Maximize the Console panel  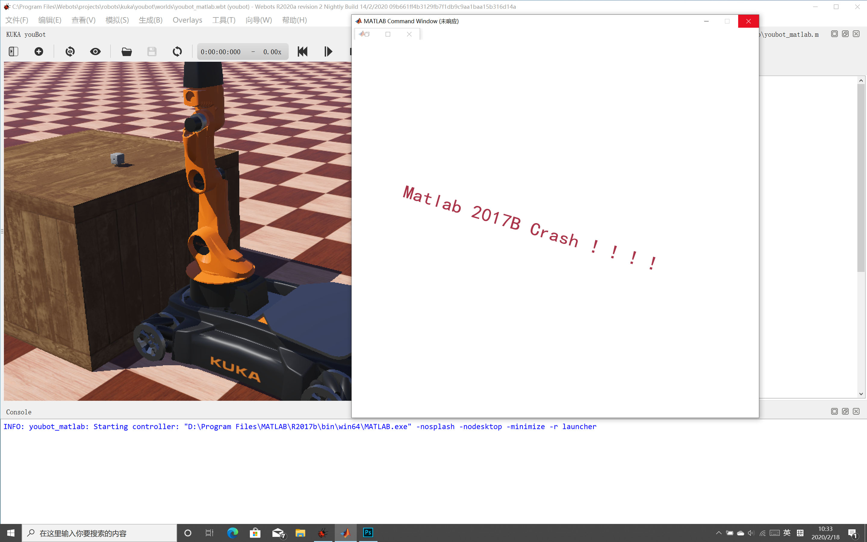coord(834,411)
